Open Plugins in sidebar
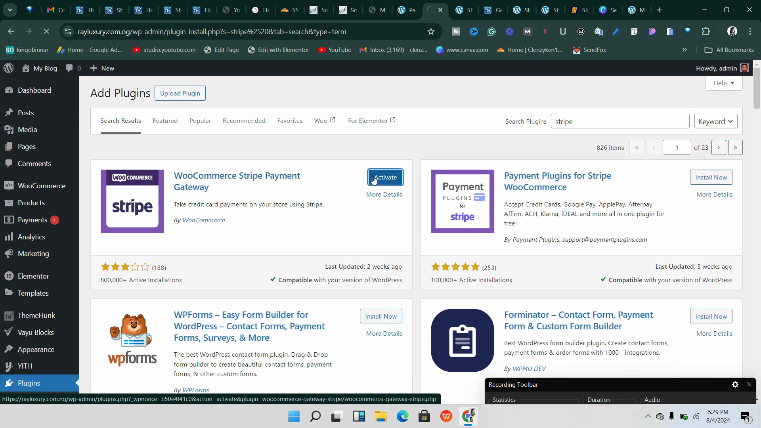This screenshot has height=428, width=761. [29, 383]
